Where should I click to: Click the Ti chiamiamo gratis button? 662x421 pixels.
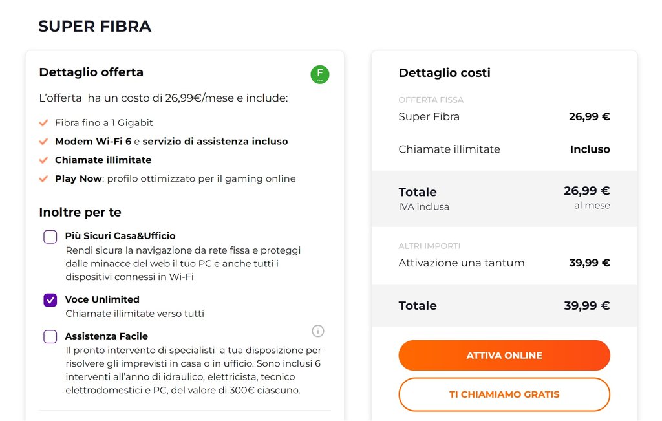(504, 394)
